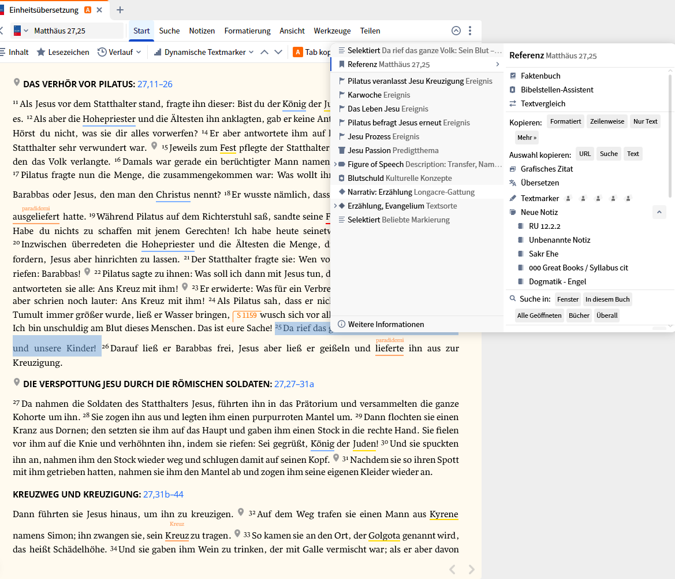Click the map pin before verse 22
The width and height of the screenshot is (675, 579).
click(87, 272)
